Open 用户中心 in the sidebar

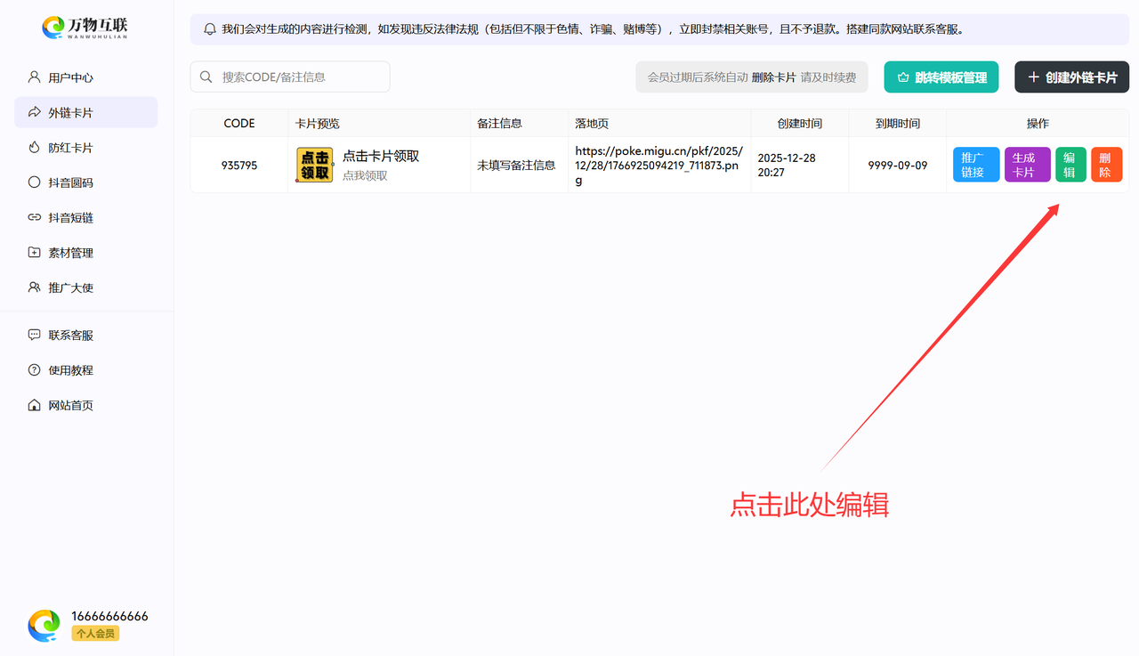pyautogui.click(x=70, y=77)
